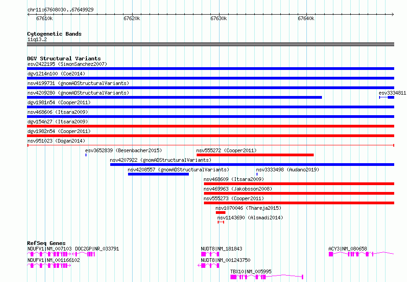Click NDUFV1|NM_001166102 transcript glyph
Image resolution: width=407 pixels, height=282 pixels.
click(49, 266)
